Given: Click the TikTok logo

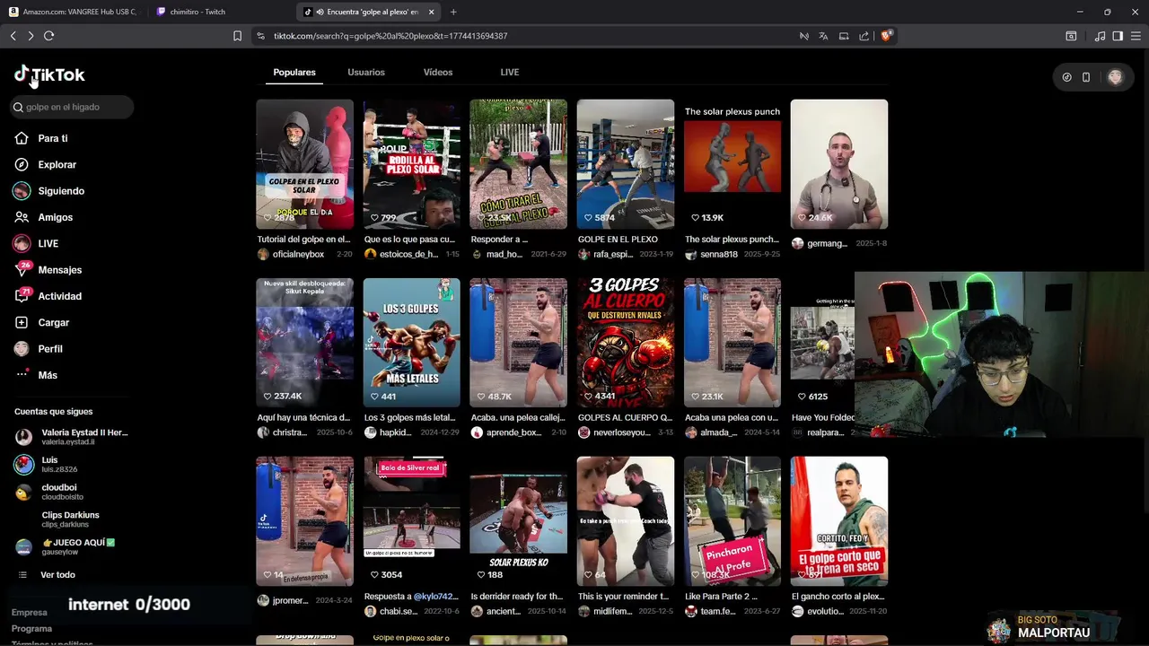Looking at the screenshot, I should pyautogui.click(x=49, y=74).
